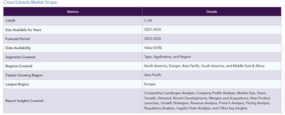Image resolution: width=285 pixels, height=115 pixels.
Task: Select the North America, Europe regions text
Action: (204, 66)
